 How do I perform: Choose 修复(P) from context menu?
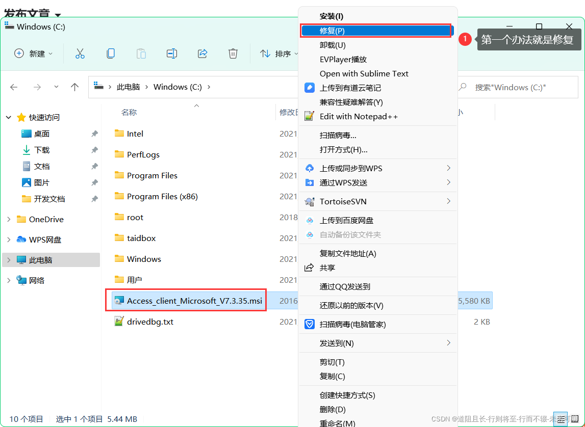tap(378, 31)
